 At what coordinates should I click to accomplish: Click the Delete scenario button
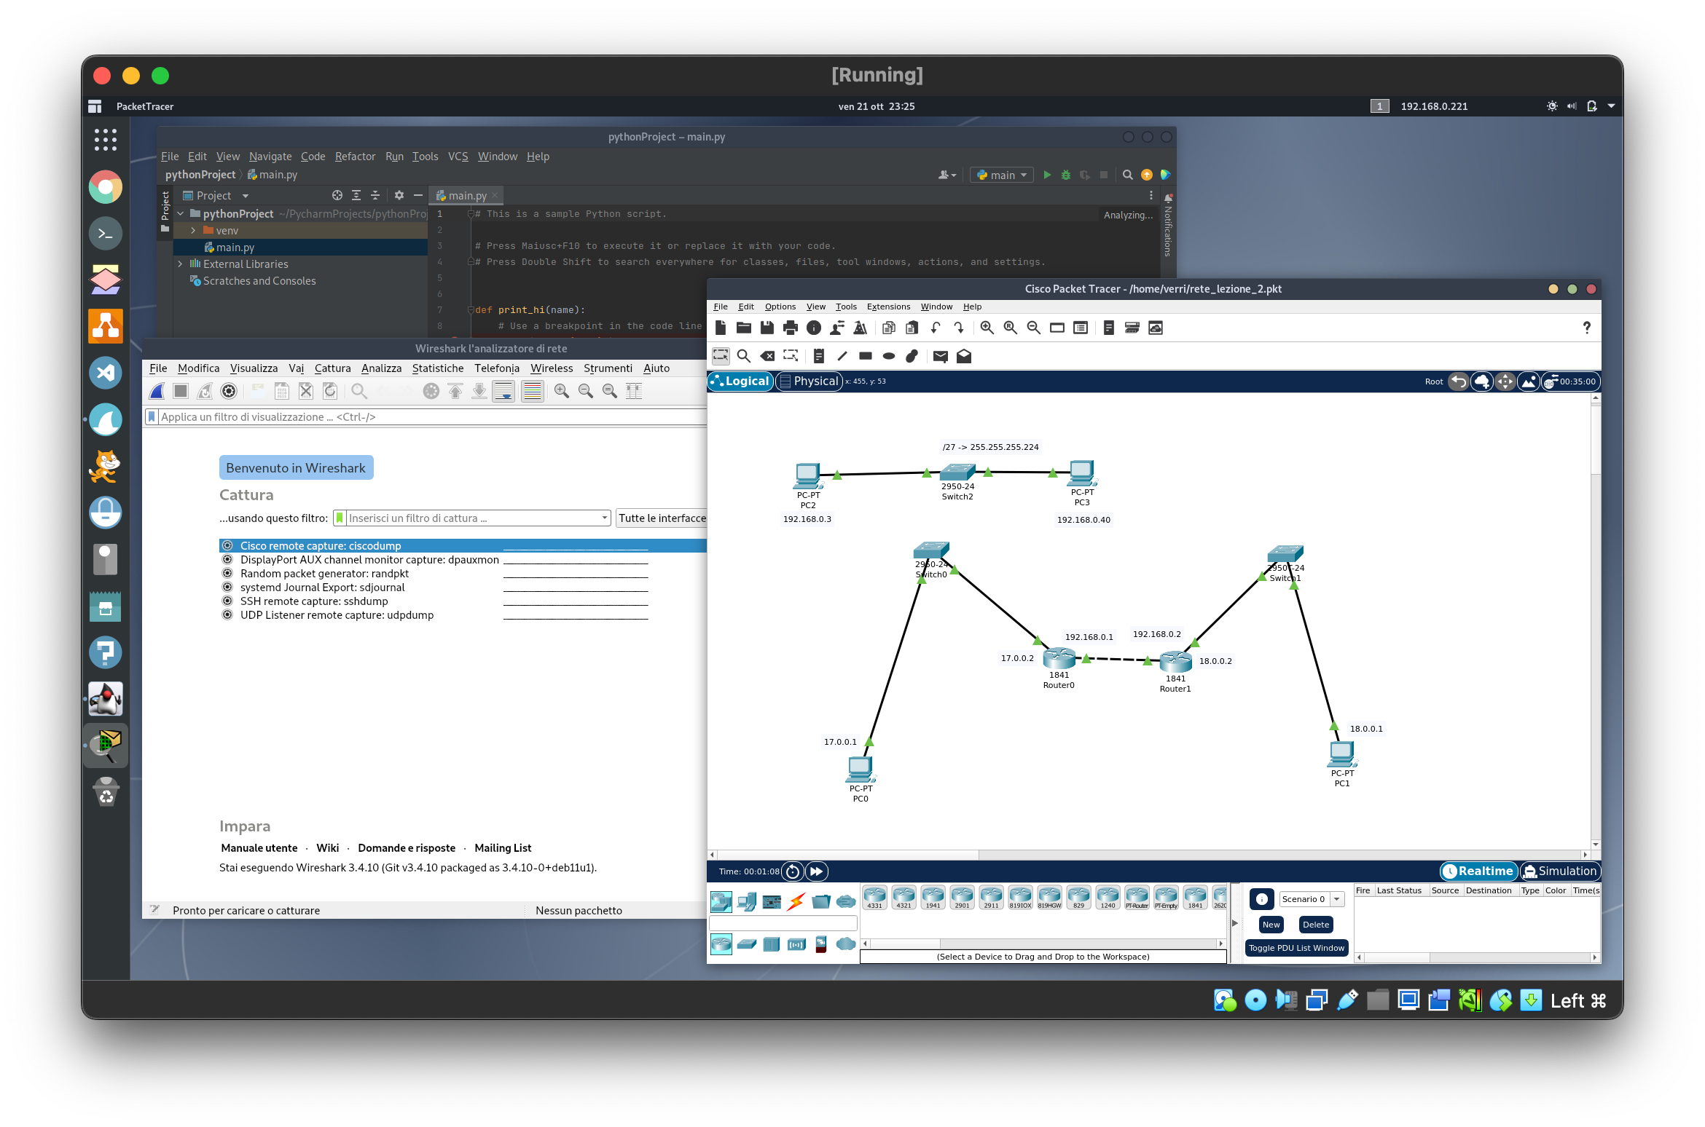point(1315,925)
